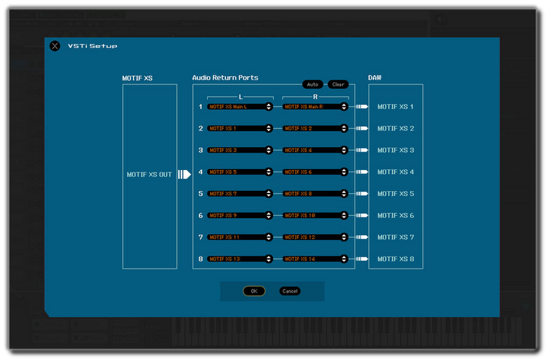Viewport: 551px width, 364px height.
Task: Select the MOTIF XS 4 DAW output label
Action: [x=396, y=172]
